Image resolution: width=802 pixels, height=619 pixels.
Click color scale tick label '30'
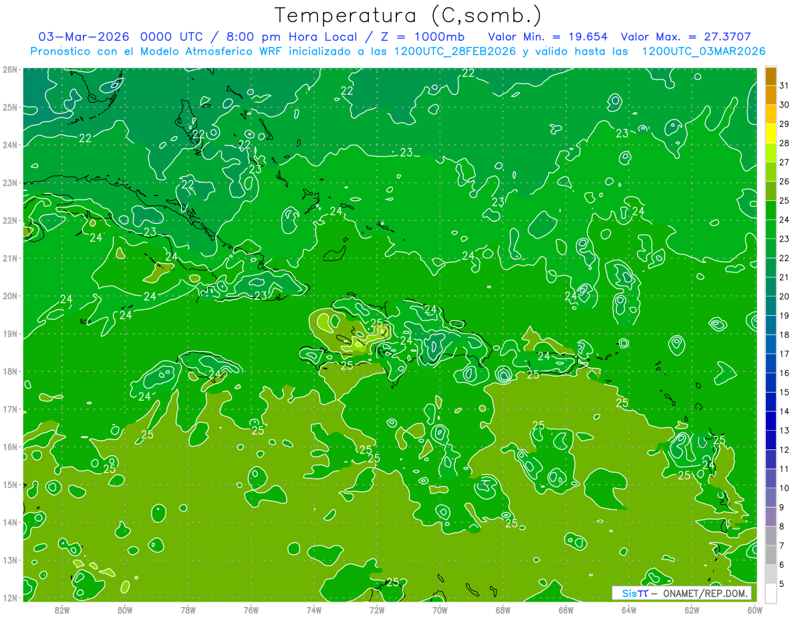point(784,105)
